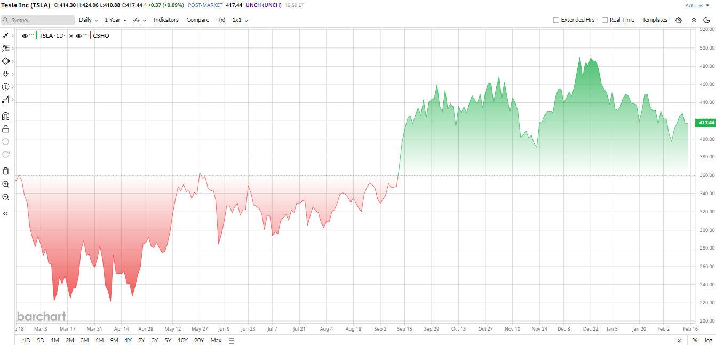716x345 pixels.
Task: Open the Daily frequency dropdown
Action: (x=88, y=20)
